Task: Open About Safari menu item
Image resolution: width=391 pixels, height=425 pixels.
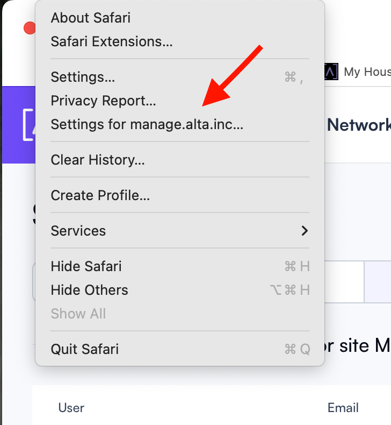Action: pos(180,18)
